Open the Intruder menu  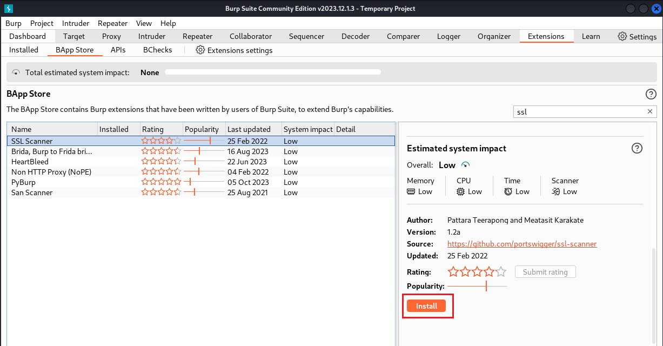coord(76,23)
